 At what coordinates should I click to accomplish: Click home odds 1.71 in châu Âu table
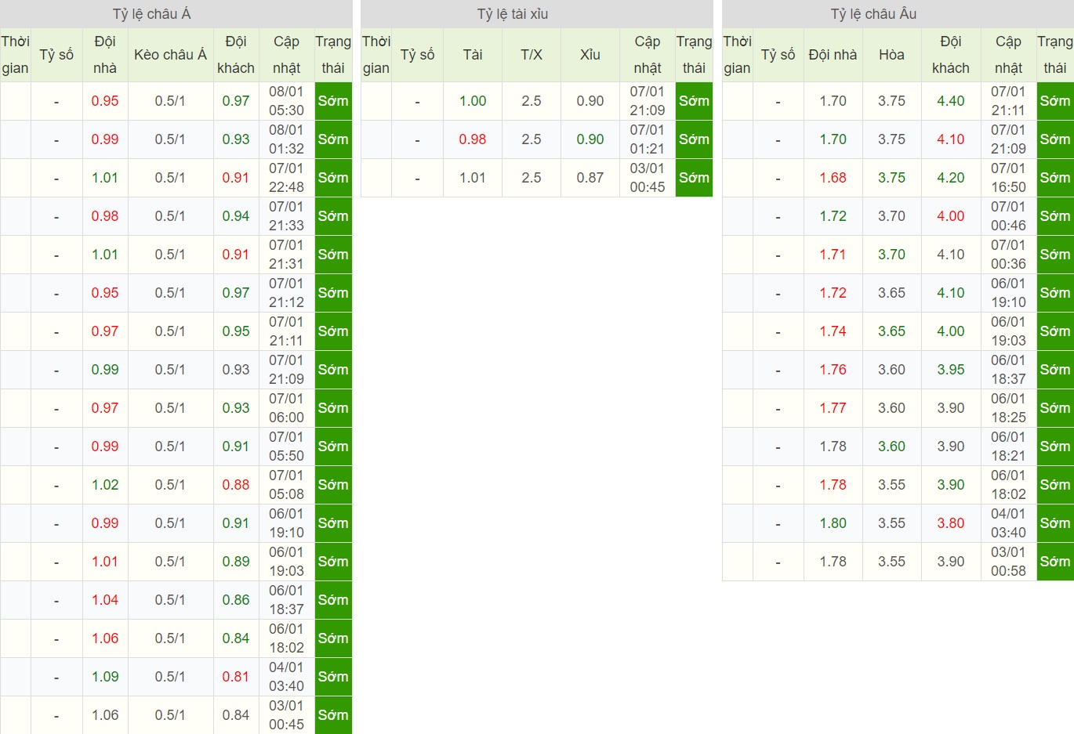tap(833, 255)
